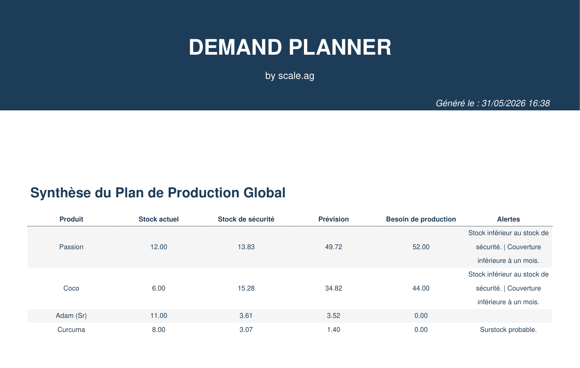Click Passion's stock value 12.00
Image resolution: width=580 pixels, height=368 pixels.
pyautogui.click(x=159, y=247)
